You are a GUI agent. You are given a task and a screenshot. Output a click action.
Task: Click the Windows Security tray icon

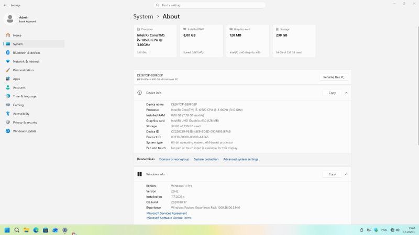pos(376,230)
